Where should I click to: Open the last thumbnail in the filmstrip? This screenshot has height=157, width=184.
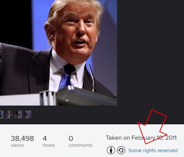(27, 115)
